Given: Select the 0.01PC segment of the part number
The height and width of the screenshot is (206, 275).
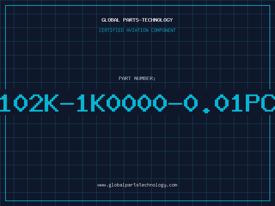Looking at the screenshot, I should [229, 103].
